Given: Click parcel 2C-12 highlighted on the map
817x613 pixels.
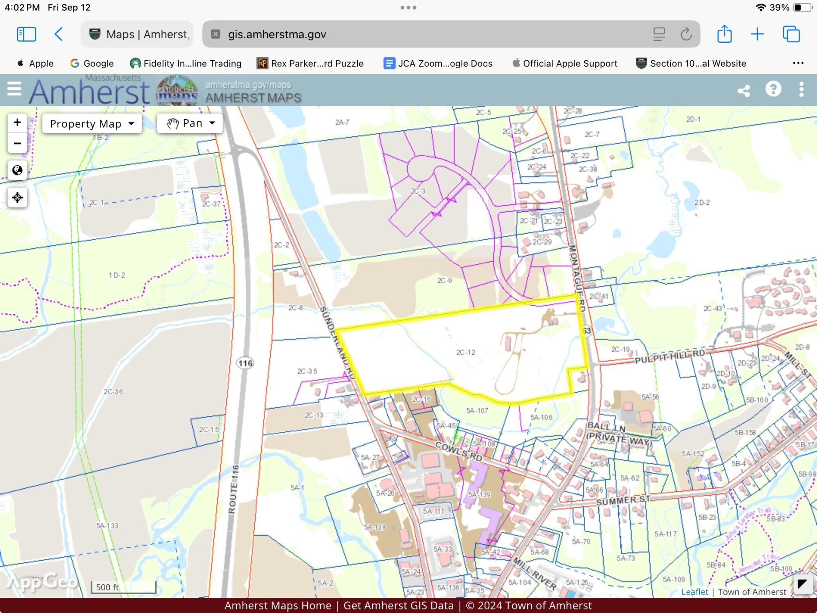Looking at the screenshot, I should 466,353.
